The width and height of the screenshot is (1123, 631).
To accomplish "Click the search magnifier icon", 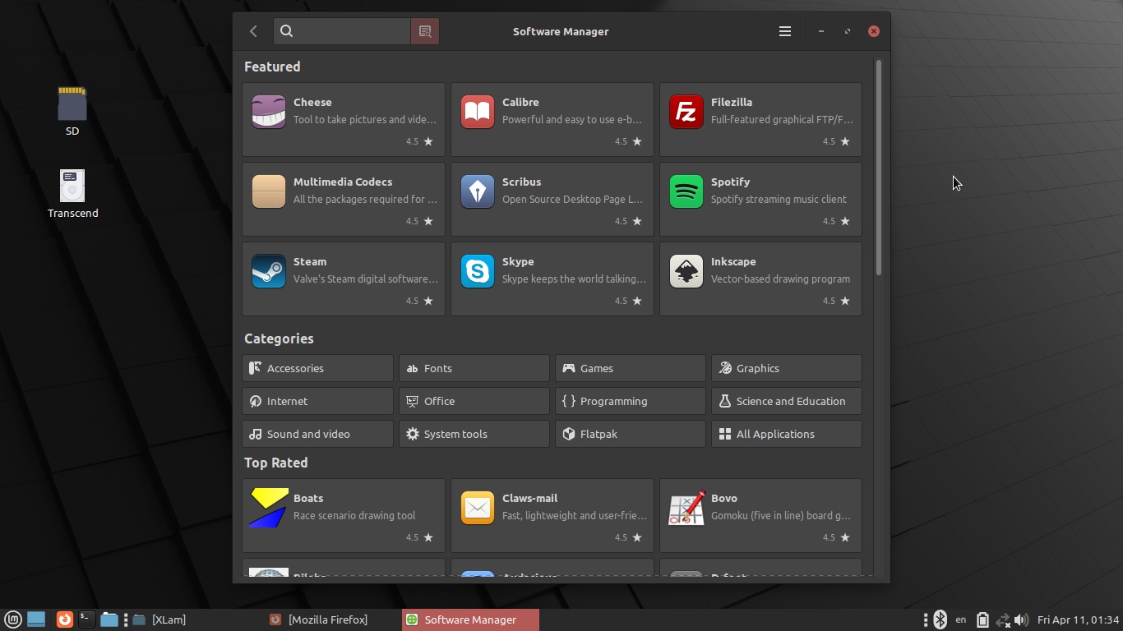I will [286, 31].
